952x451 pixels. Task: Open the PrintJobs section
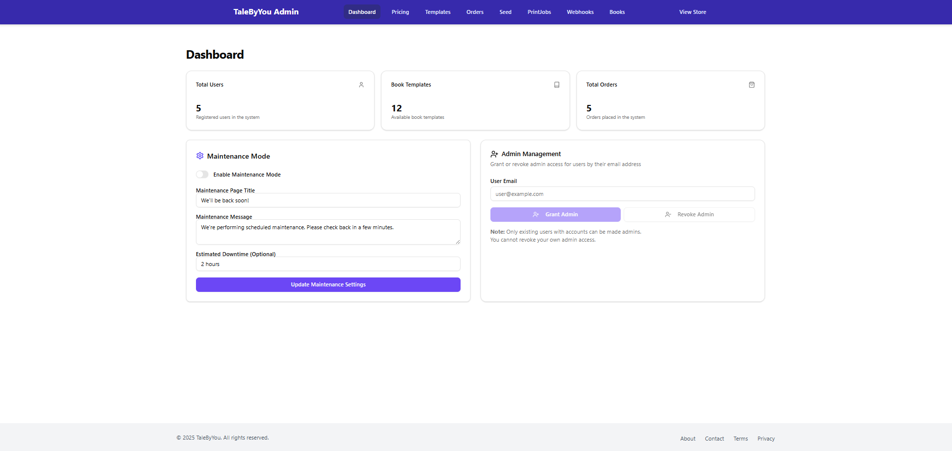point(539,11)
